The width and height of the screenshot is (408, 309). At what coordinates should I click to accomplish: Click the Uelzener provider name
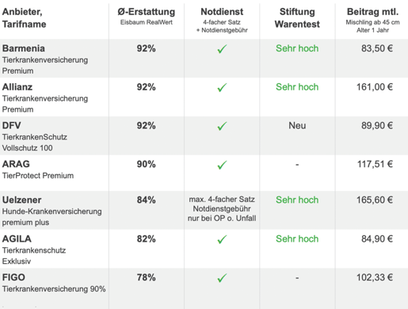click(21, 200)
